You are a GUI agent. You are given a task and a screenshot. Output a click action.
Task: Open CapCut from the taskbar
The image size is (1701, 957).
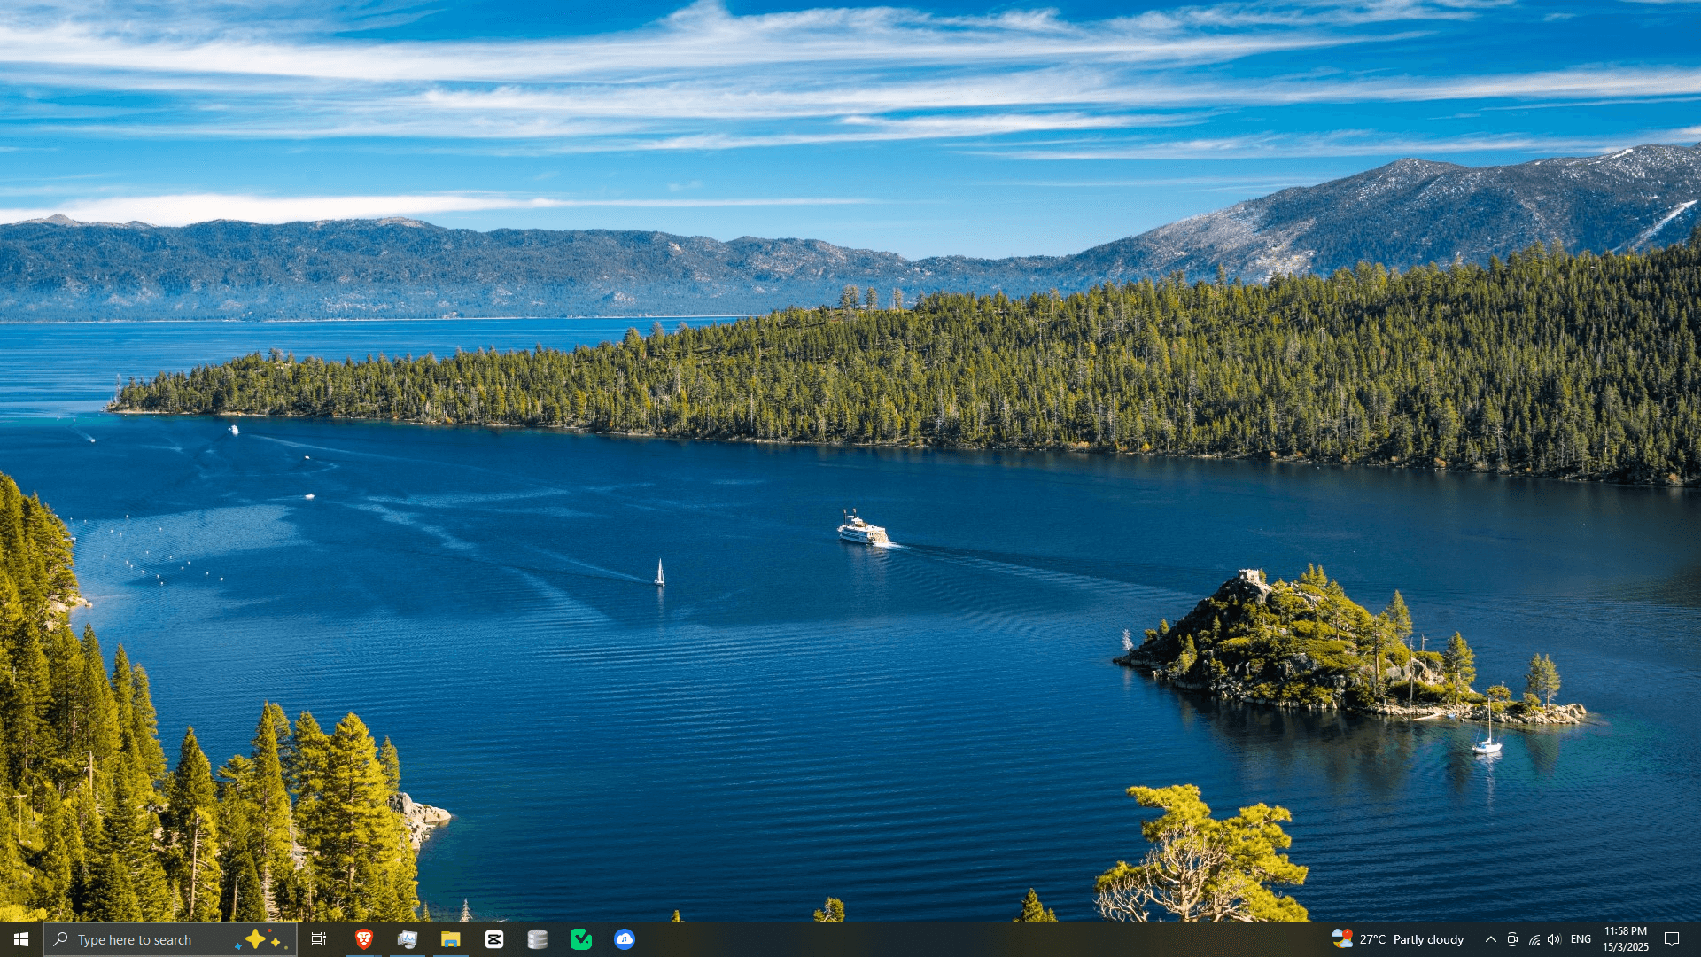(x=493, y=939)
